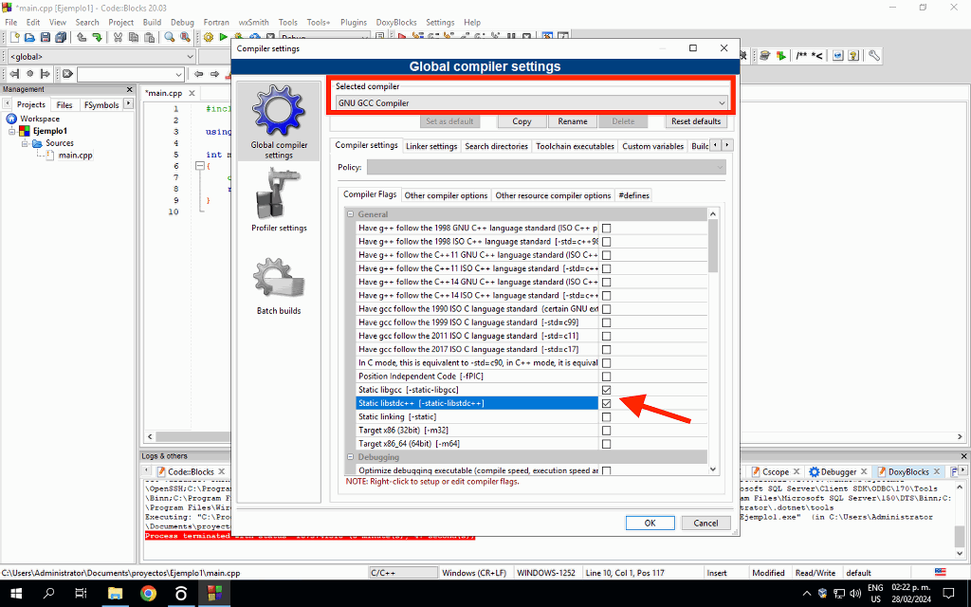This screenshot has height=607, width=971.
Task: Open the Batch builds icon
Action: 279,280
